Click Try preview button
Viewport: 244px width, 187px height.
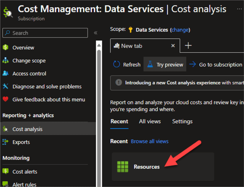coord(165,64)
